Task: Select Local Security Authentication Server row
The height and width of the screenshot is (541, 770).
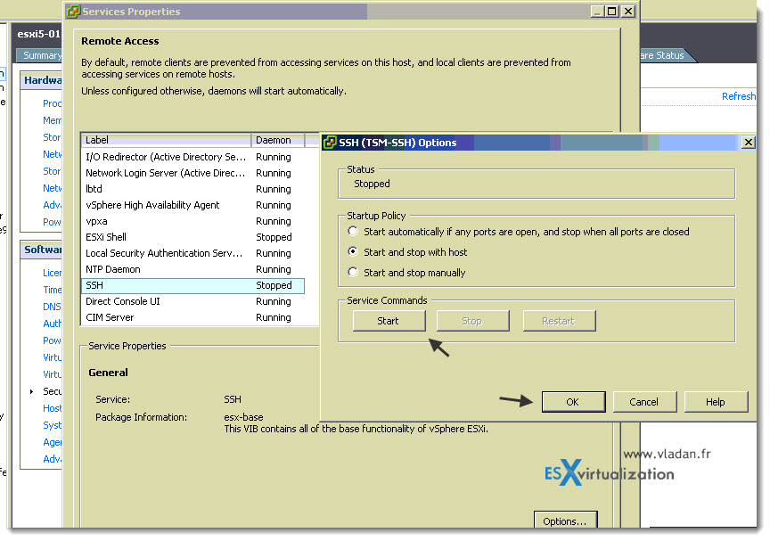Action: (193, 253)
